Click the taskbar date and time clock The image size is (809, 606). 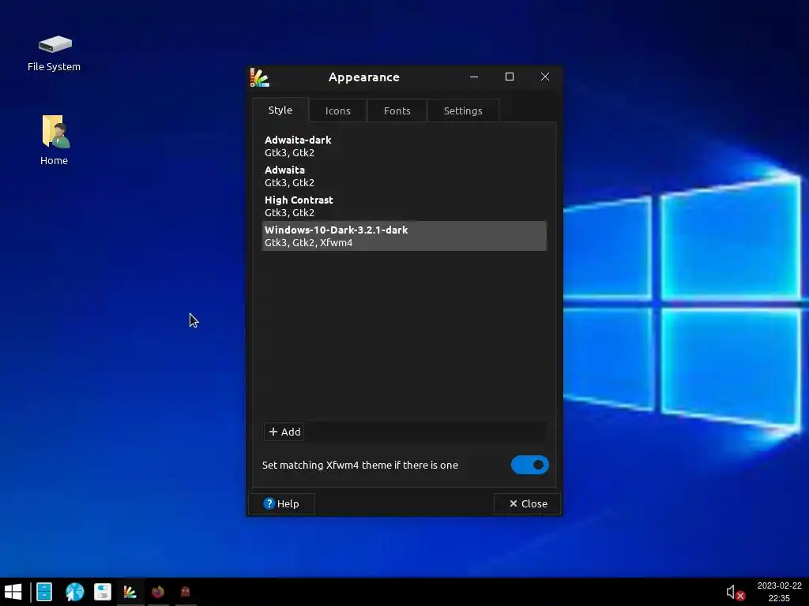click(x=779, y=592)
